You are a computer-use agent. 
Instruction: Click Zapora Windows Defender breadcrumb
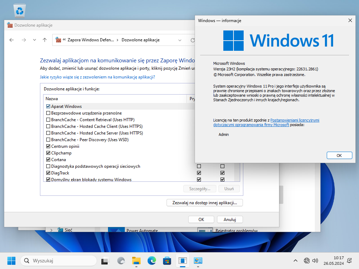click(x=91, y=40)
